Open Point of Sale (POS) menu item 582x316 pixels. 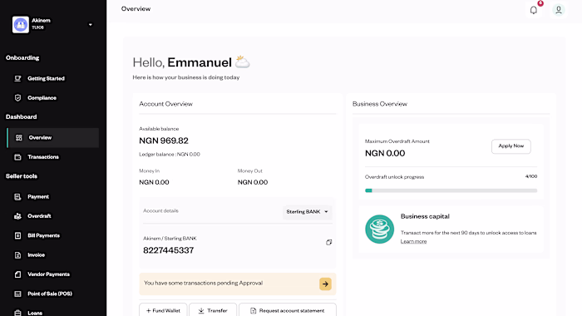(50, 294)
